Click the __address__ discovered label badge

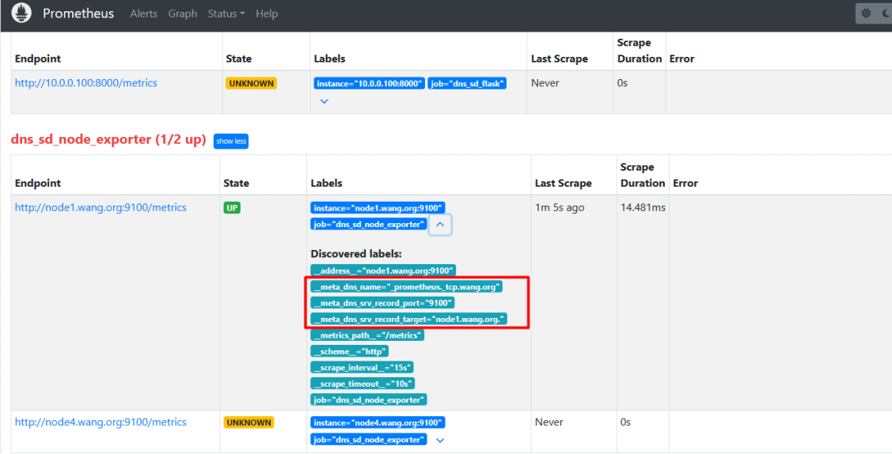383,271
